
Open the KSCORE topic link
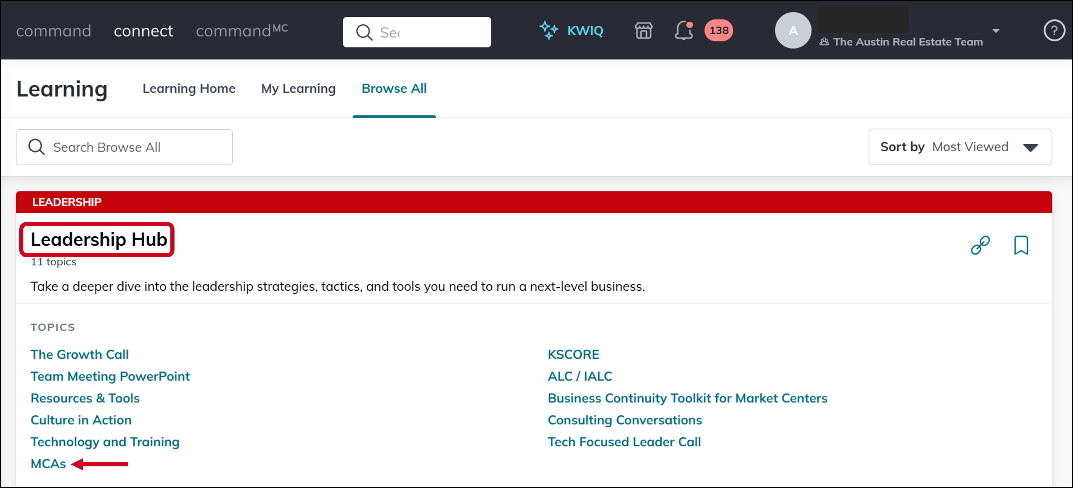[573, 354]
